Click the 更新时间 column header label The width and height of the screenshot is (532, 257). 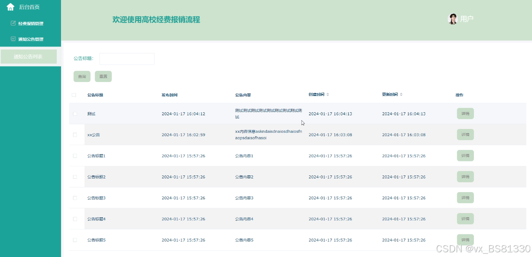pyautogui.click(x=390, y=94)
